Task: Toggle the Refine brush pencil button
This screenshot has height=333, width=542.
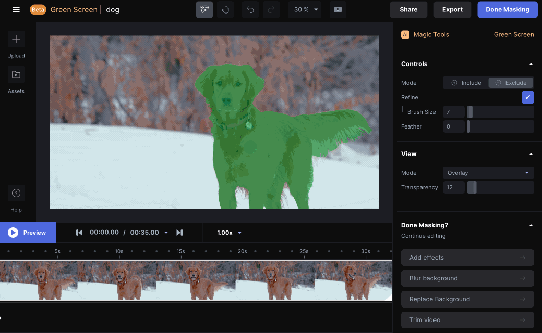Action: (527, 97)
